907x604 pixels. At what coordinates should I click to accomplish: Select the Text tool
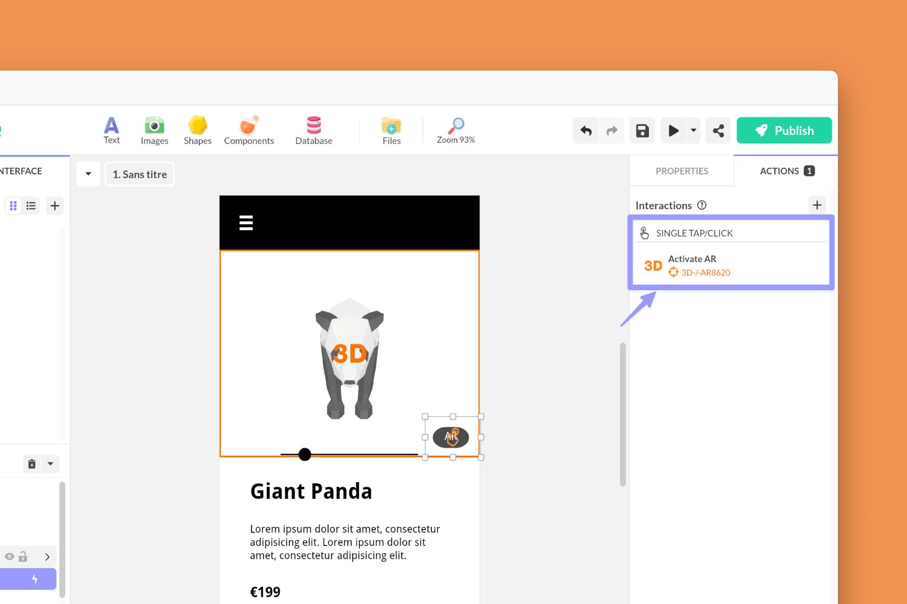111,129
